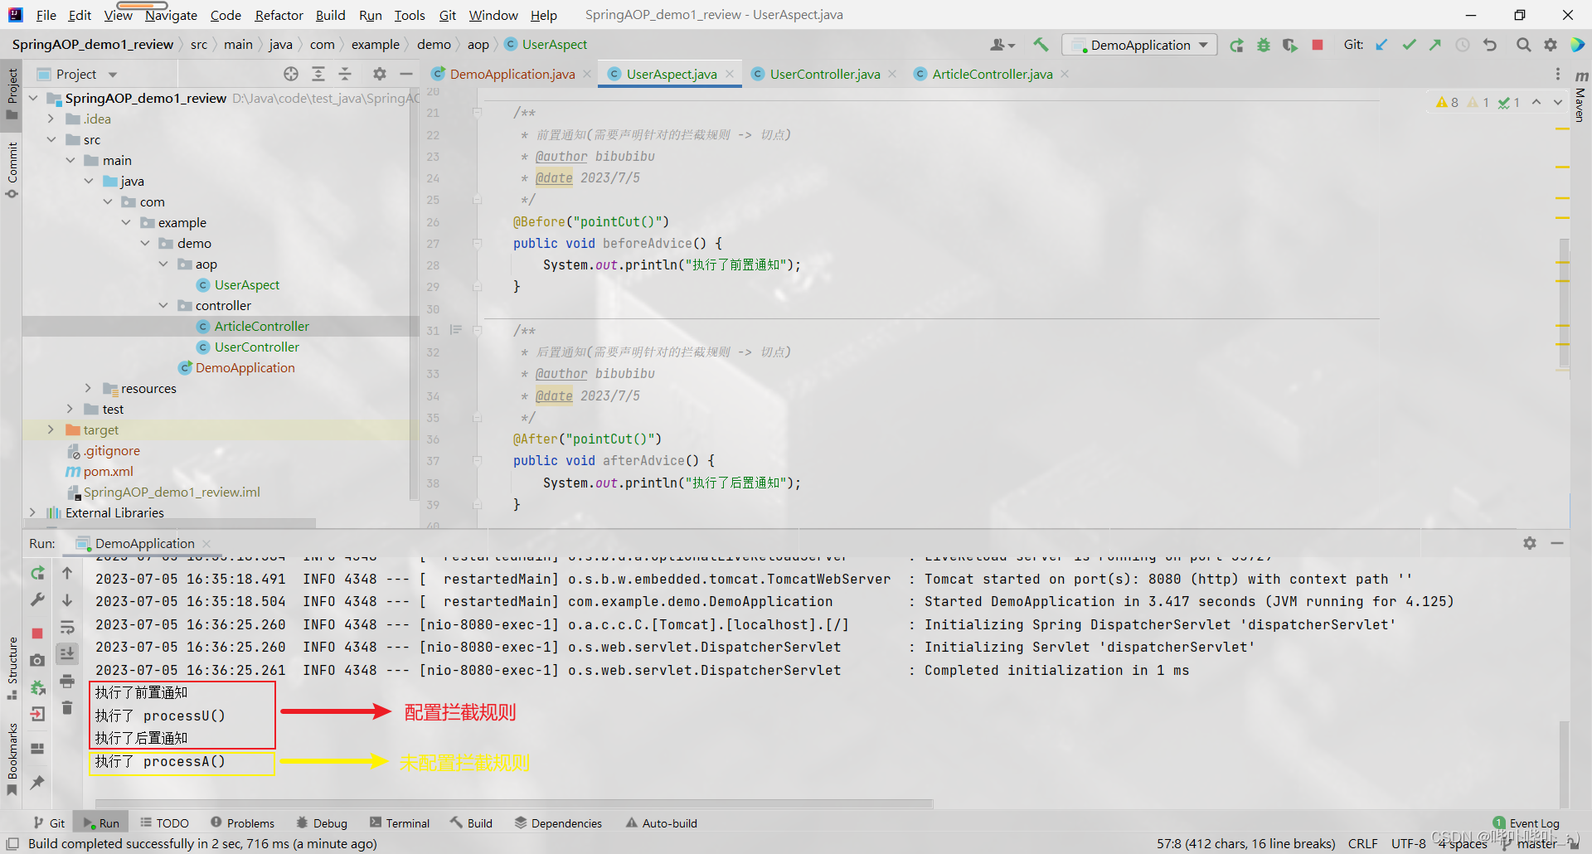
Task: Open the DemoApplication run configuration dropdown
Action: 1140,45
